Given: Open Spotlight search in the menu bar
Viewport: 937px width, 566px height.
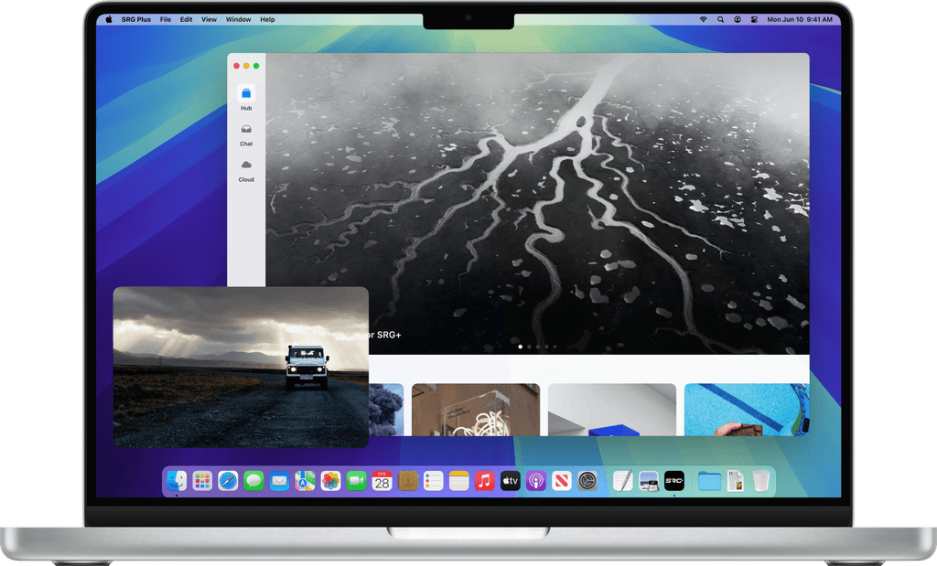Looking at the screenshot, I should pyautogui.click(x=721, y=19).
